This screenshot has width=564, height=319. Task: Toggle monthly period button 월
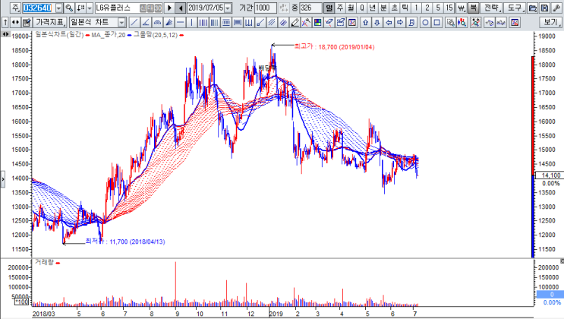(351, 8)
